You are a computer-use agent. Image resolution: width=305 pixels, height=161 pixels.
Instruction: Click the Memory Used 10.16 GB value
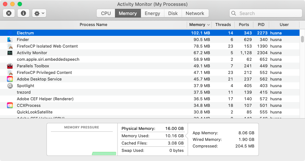175,136
